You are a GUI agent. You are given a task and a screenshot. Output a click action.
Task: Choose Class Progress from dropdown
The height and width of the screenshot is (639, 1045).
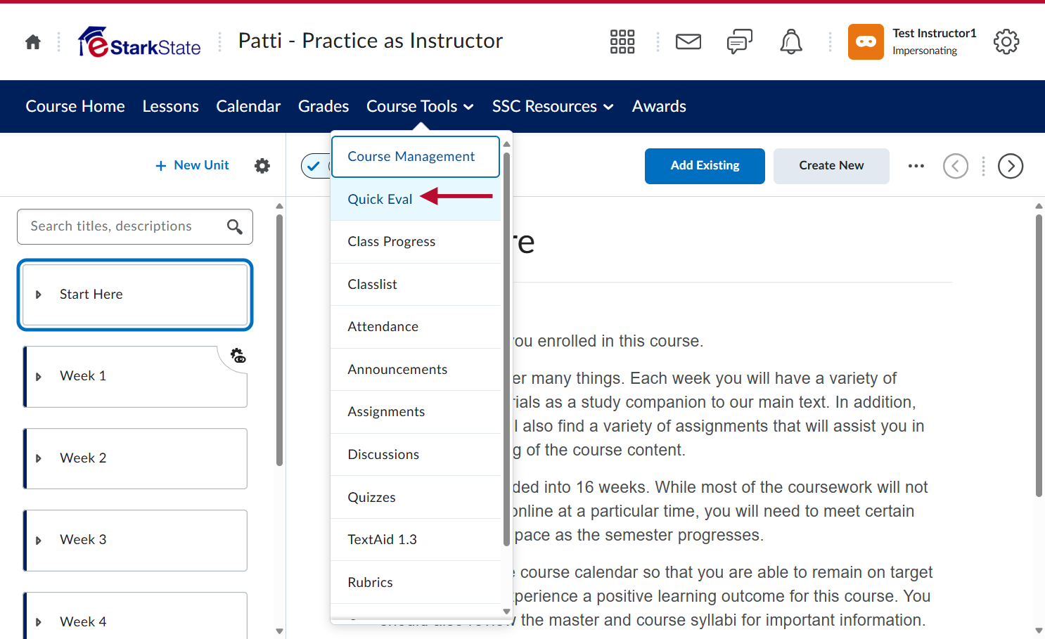[x=416, y=242]
